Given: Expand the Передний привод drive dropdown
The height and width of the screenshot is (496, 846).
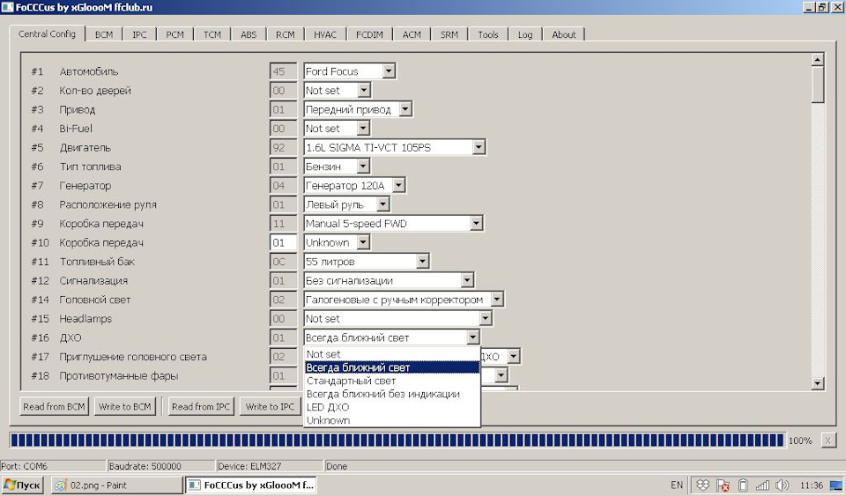Looking at the screenshot, I should 405,109.
